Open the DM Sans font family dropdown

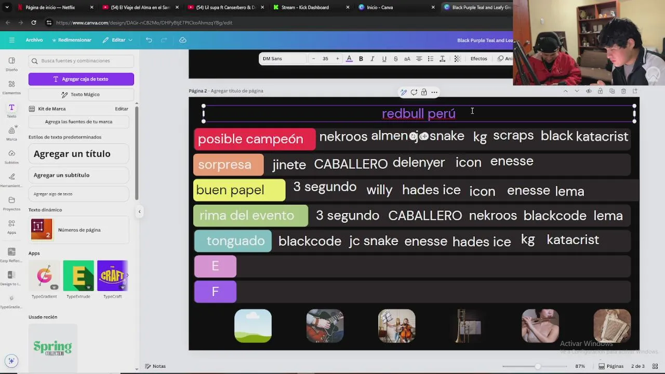pos(283,59)
